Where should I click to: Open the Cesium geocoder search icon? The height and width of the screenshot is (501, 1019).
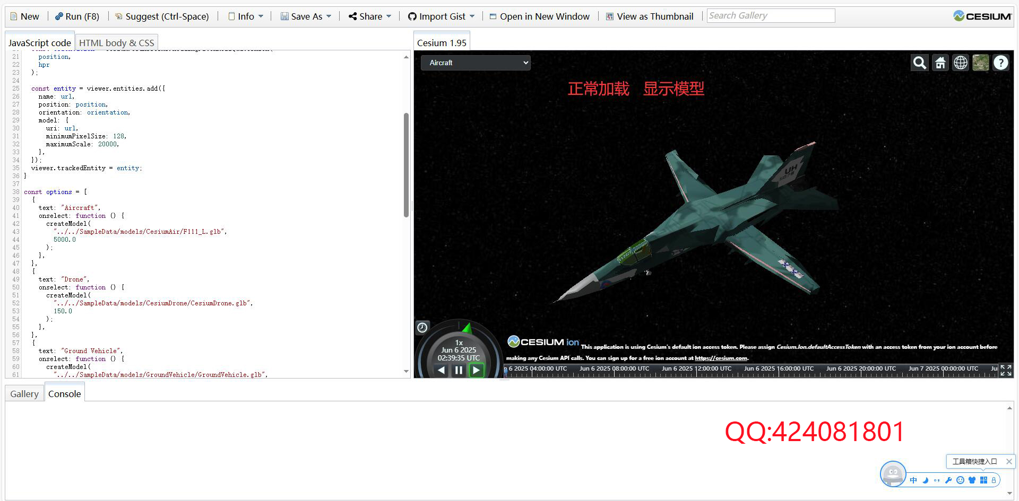920,63
